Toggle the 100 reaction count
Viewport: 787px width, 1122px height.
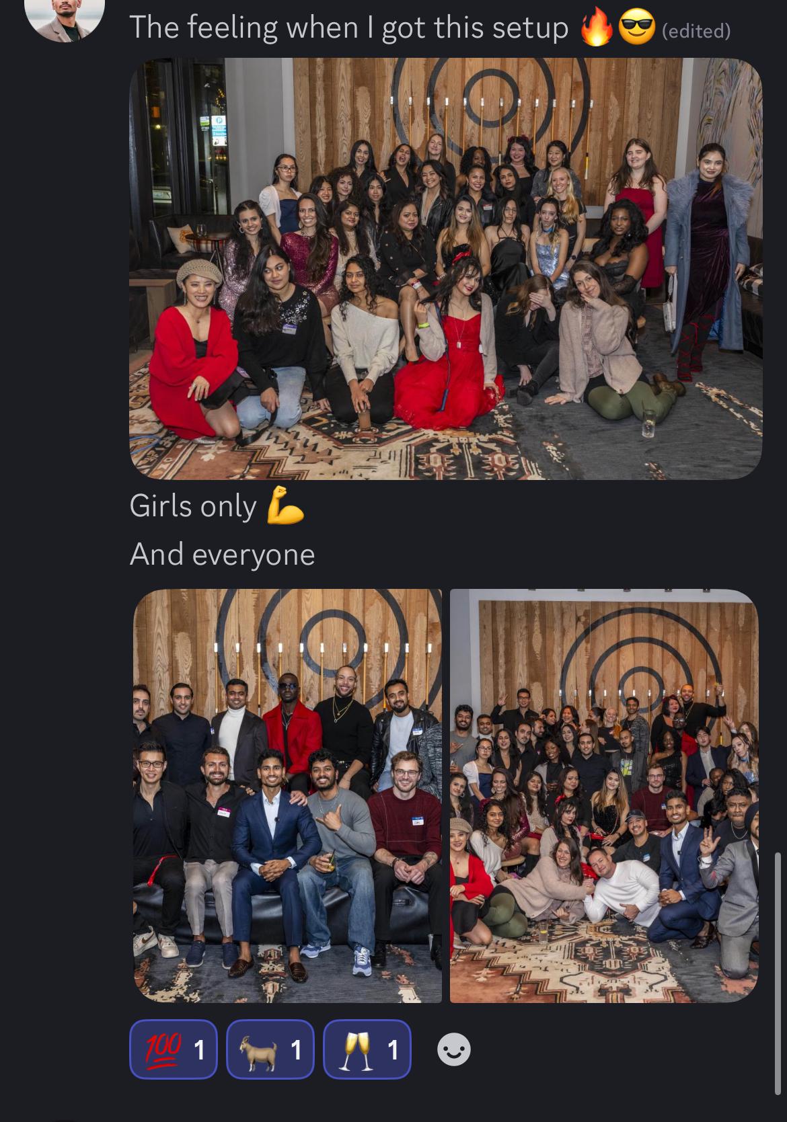174,1049
